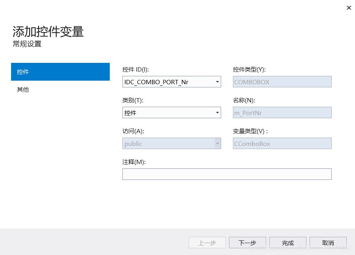Click the 名称 field containing m_PortNr
This screenshot has height=255, width=355.
click(282, 113)
